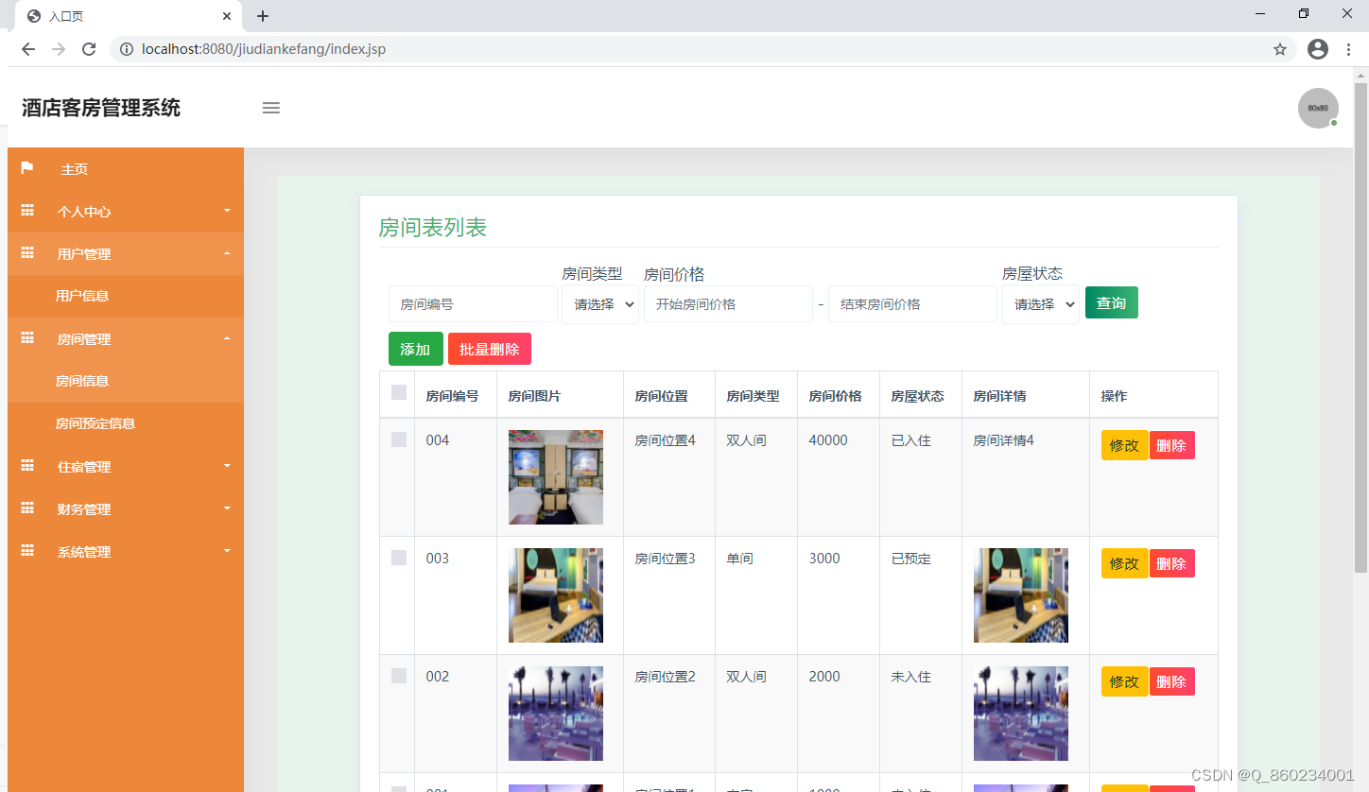View site info icon in address bar
Screen dimensions: 1369x792
[127, 49]
